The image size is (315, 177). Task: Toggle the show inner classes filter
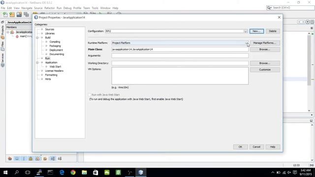pos(37,158)
